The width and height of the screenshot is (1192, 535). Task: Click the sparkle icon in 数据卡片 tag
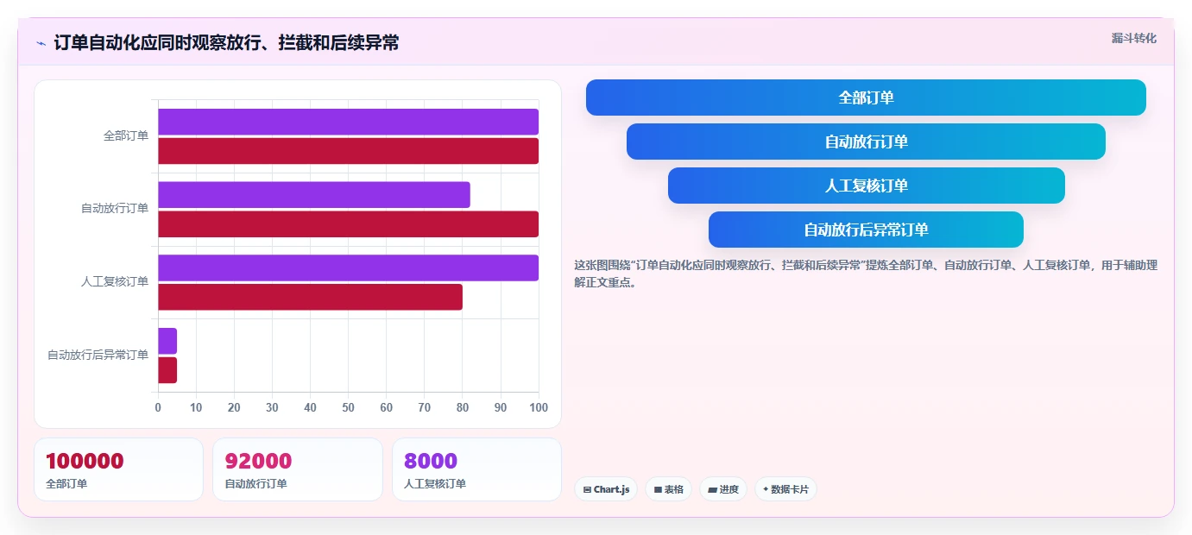tap(766, 489)
